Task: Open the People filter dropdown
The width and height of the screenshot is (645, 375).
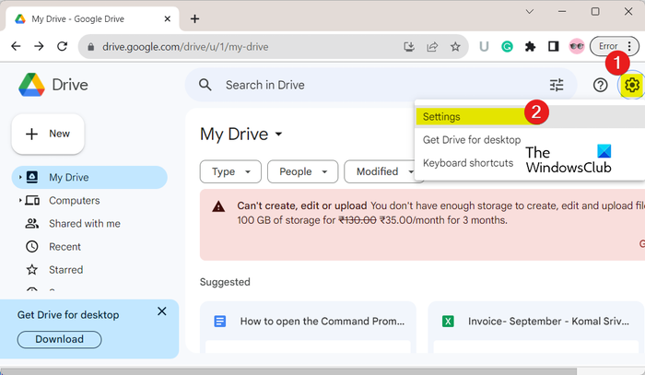Action: click(x=303, y=171)
